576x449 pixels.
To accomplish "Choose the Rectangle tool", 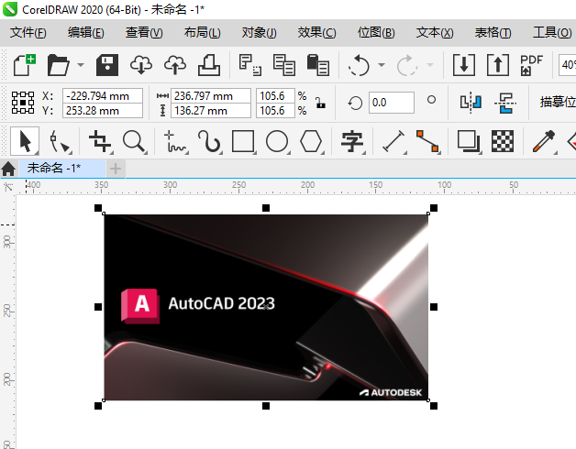I will click(x=243, y=141).
